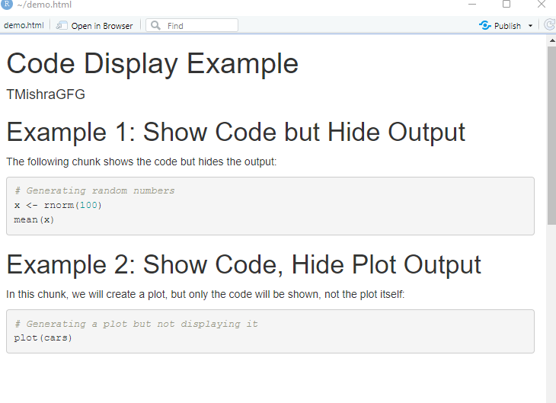Viewport: 556px width, 403px height.
Task: Click text 'In this chunk, we will create a plot'
Action: click(x=87, y=295)
